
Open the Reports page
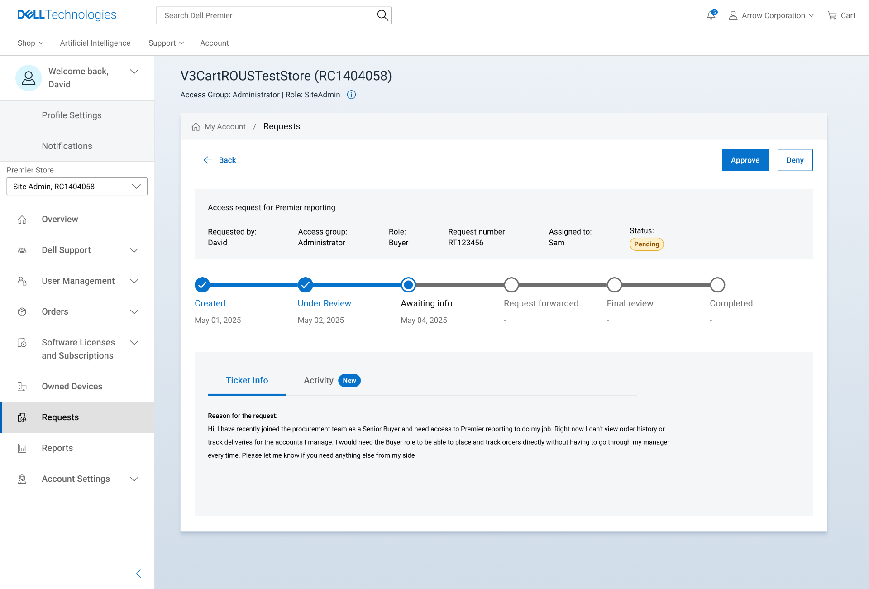pos(57,448)
